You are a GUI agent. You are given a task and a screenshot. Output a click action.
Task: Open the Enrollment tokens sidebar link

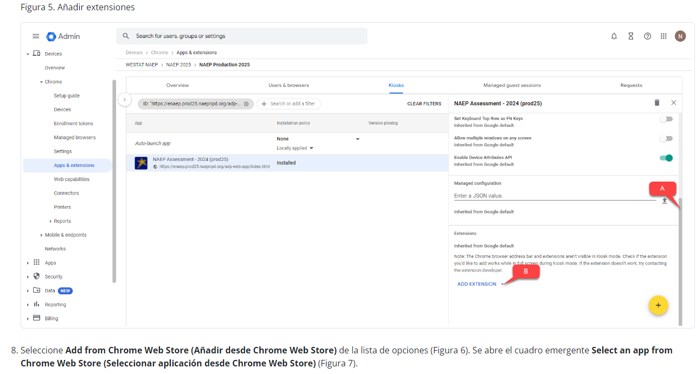coord(73,124)
